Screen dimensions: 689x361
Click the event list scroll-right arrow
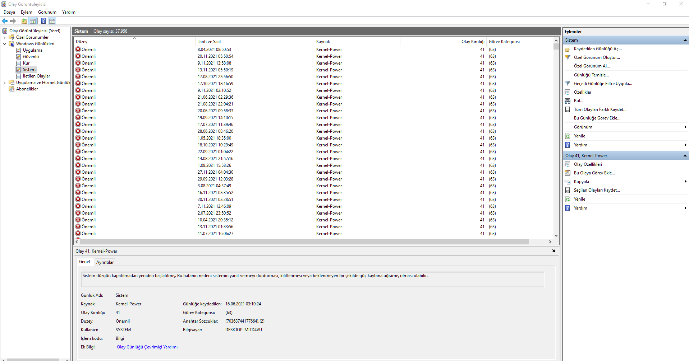[550, 242]
